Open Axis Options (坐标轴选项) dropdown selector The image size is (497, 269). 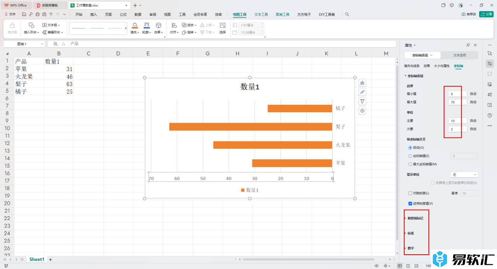click(x=422, y=55)
